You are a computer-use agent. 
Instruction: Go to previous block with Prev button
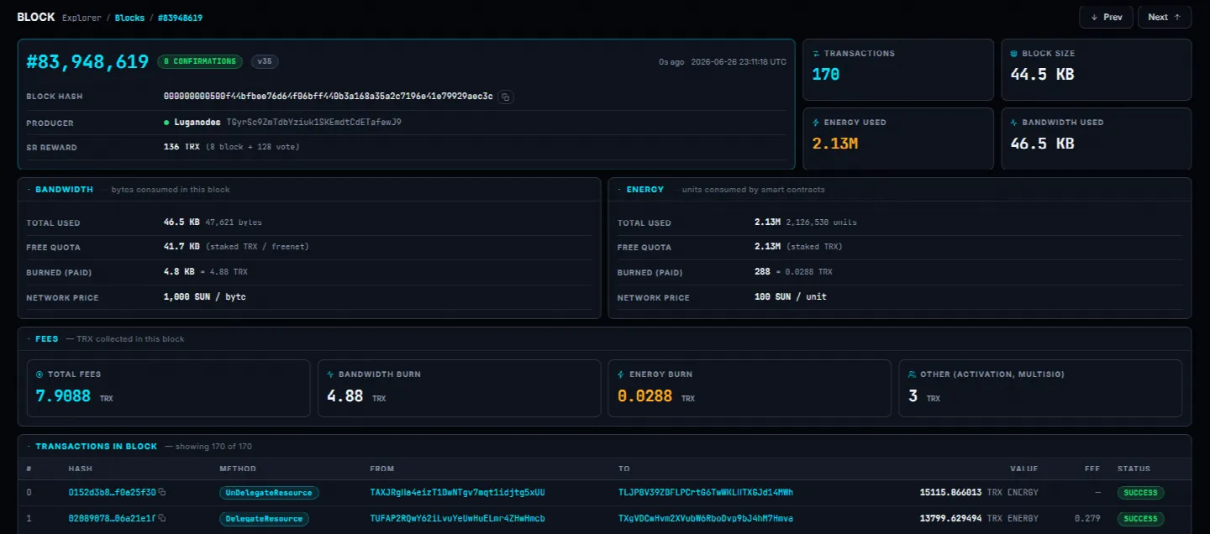(x=1106, y=17)
